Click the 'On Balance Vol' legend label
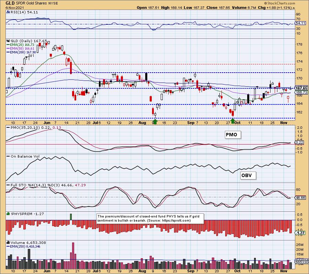Viewport: 309px width, 274px height. point(25,157)
